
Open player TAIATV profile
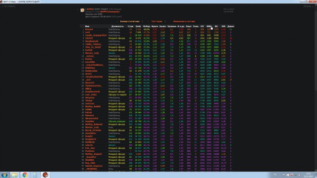pyautogui.click(x=89, y=38)
